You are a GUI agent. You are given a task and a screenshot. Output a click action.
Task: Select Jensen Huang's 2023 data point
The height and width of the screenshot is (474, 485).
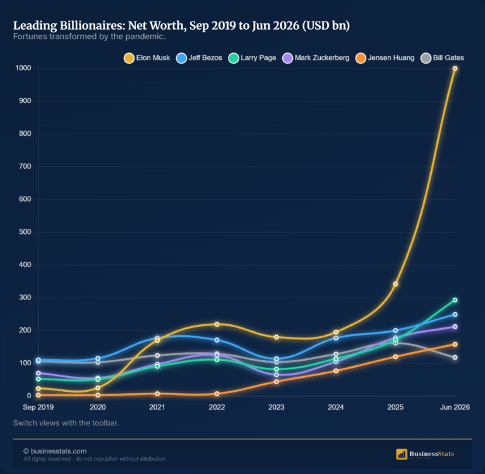tap(277, 382)
